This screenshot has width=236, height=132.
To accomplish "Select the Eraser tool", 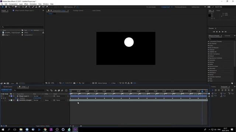I will [39, 7].
